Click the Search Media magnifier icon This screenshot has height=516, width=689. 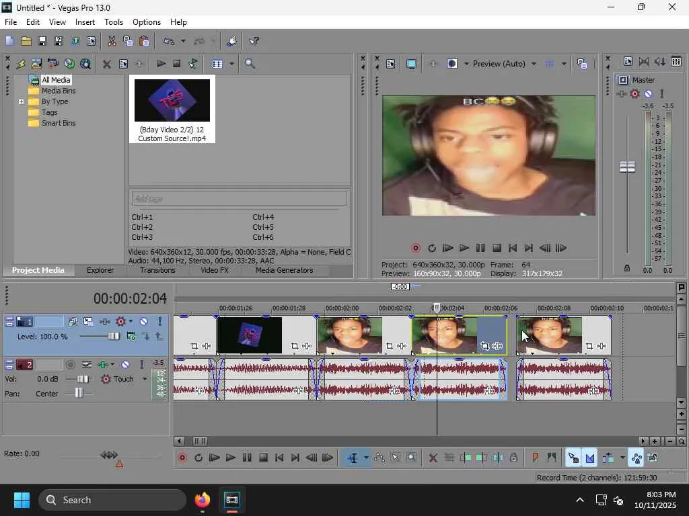tap(250, 64)
